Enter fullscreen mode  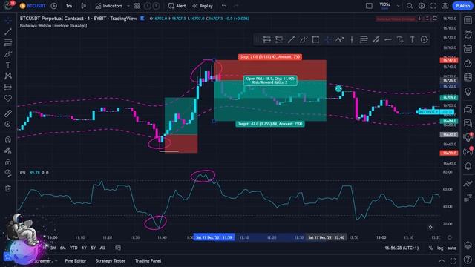[433, 6]
